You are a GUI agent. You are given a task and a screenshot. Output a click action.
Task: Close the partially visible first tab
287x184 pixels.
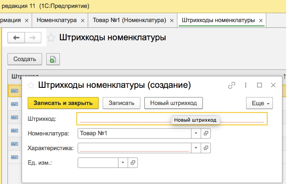point(27,21)
